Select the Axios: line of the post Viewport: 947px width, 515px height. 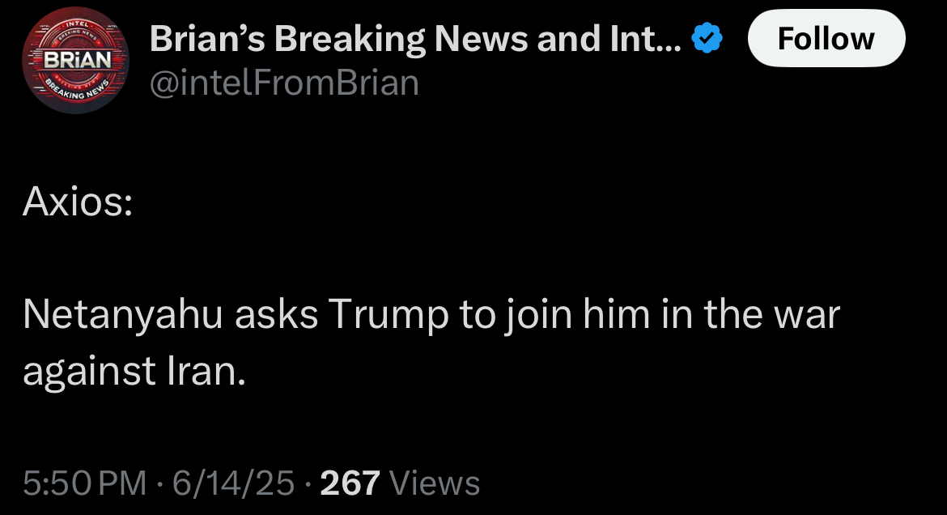click(78, 202)
